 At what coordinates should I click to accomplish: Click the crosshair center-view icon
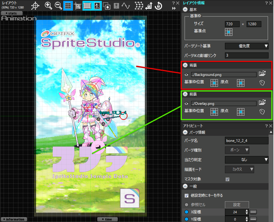[35, 6]
